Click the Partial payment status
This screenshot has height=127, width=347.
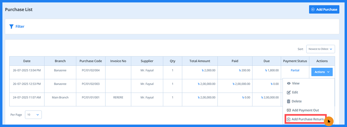[x=295, y=70]
